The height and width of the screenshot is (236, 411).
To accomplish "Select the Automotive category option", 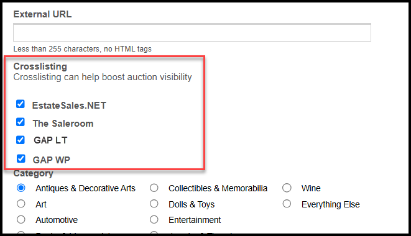I will (21, 219).
